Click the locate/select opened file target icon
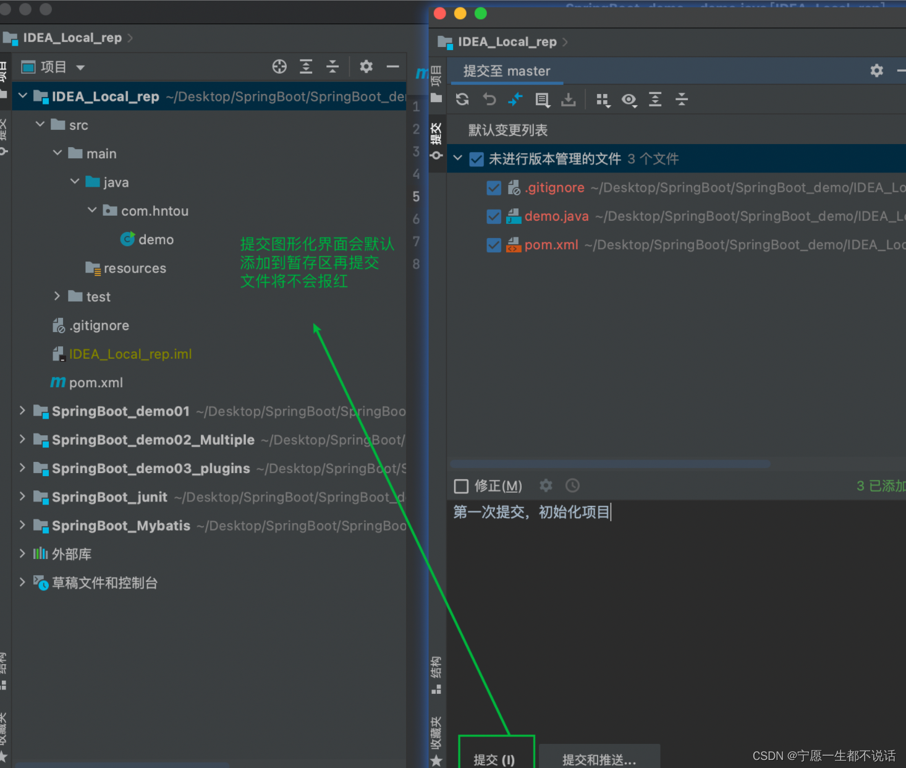The image size is (906, 768). [279, 67]
